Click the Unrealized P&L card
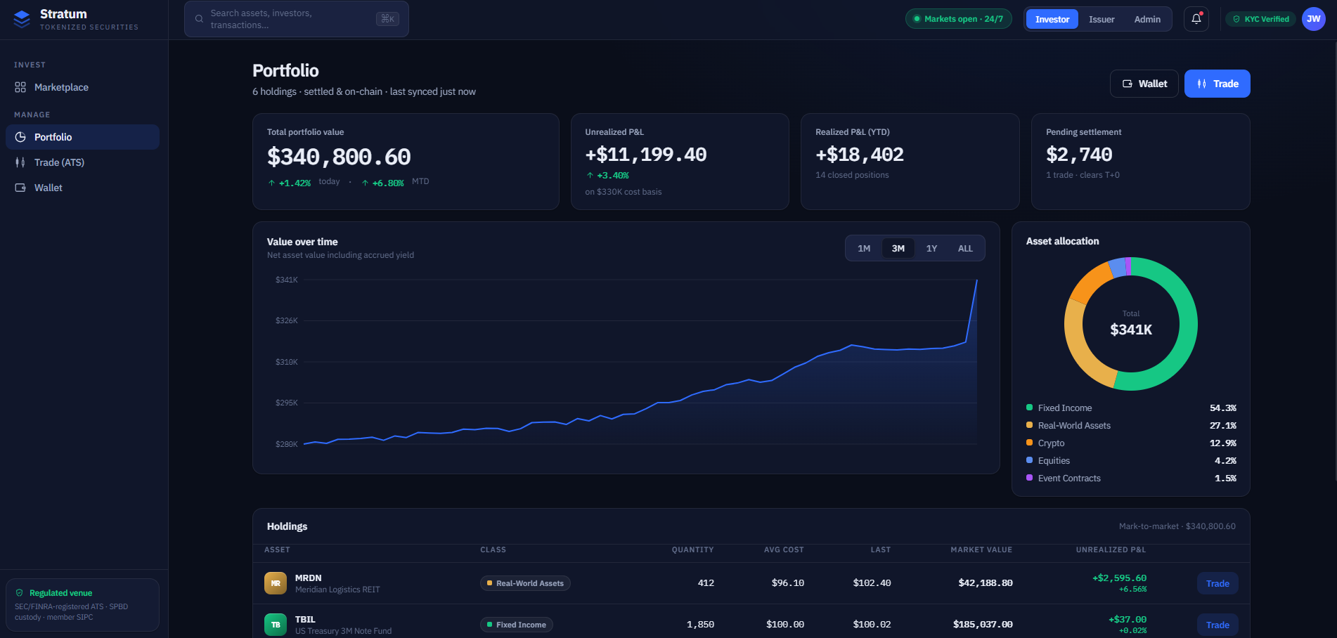Screen dimensions: 1337x638 680,162
